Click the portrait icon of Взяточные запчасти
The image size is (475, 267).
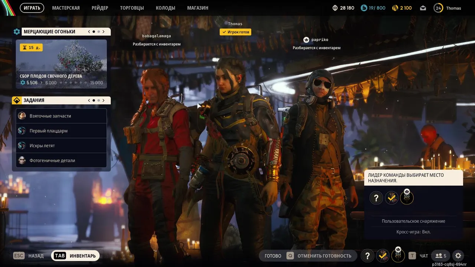[x=22, y=116]
